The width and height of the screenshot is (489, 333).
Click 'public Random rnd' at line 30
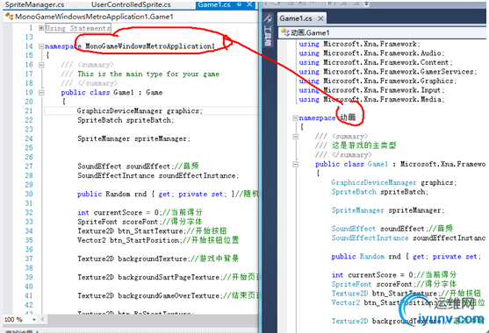point(111,195)
